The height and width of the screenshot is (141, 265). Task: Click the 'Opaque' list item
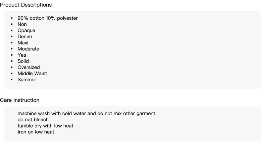pyautogui.click(x=26, y=31)
